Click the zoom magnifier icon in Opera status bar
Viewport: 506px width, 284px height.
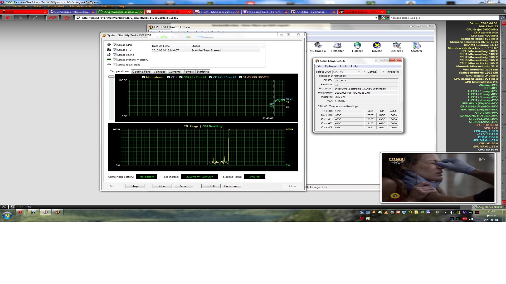474,207
